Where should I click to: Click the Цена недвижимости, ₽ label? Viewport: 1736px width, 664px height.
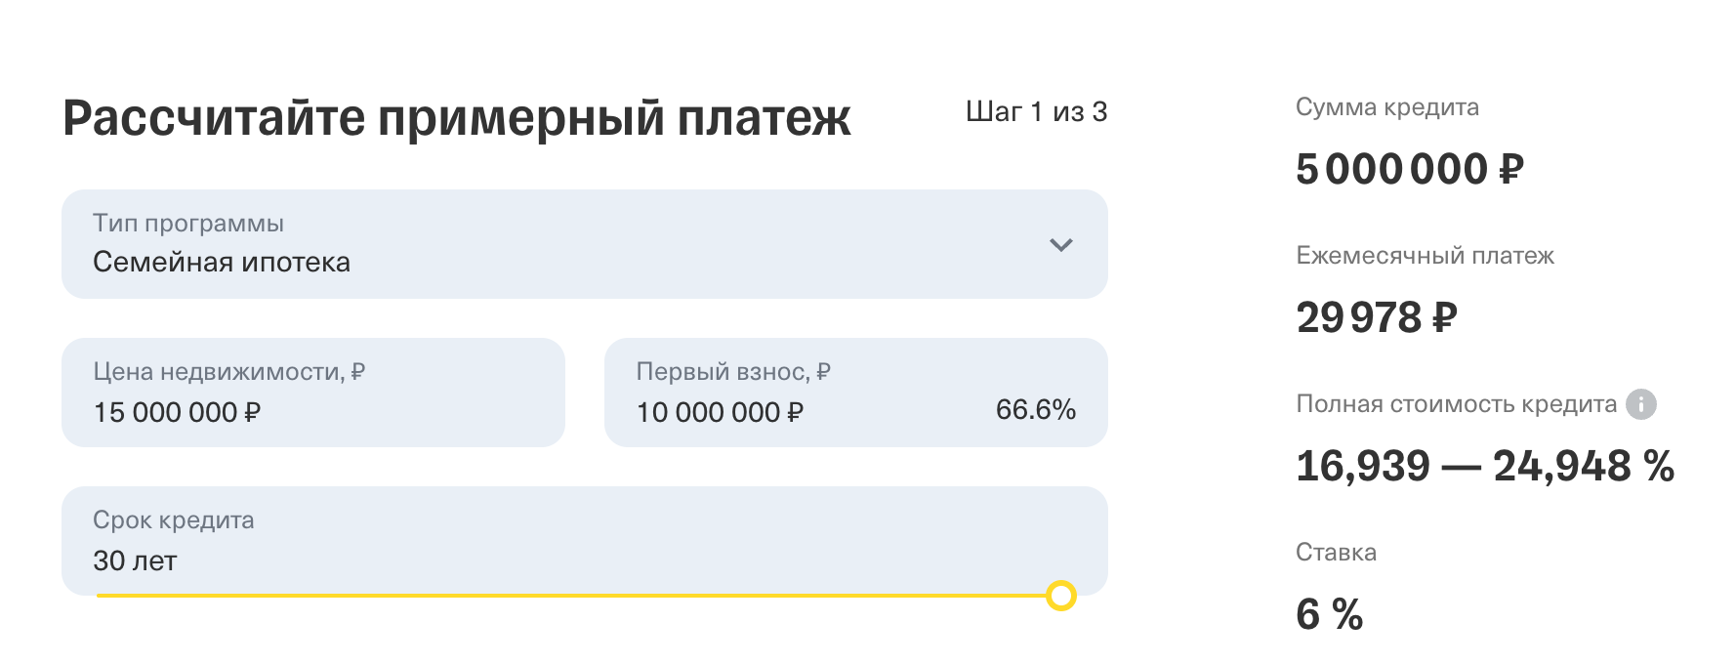click(x=229, y=372)
